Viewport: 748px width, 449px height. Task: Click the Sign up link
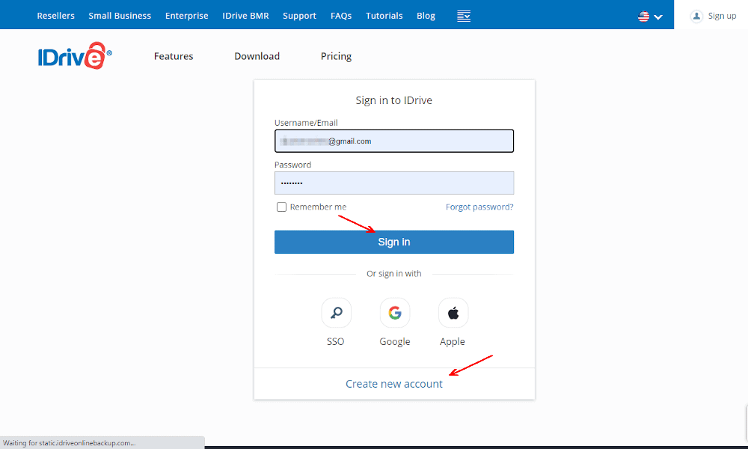pos(722,16)
